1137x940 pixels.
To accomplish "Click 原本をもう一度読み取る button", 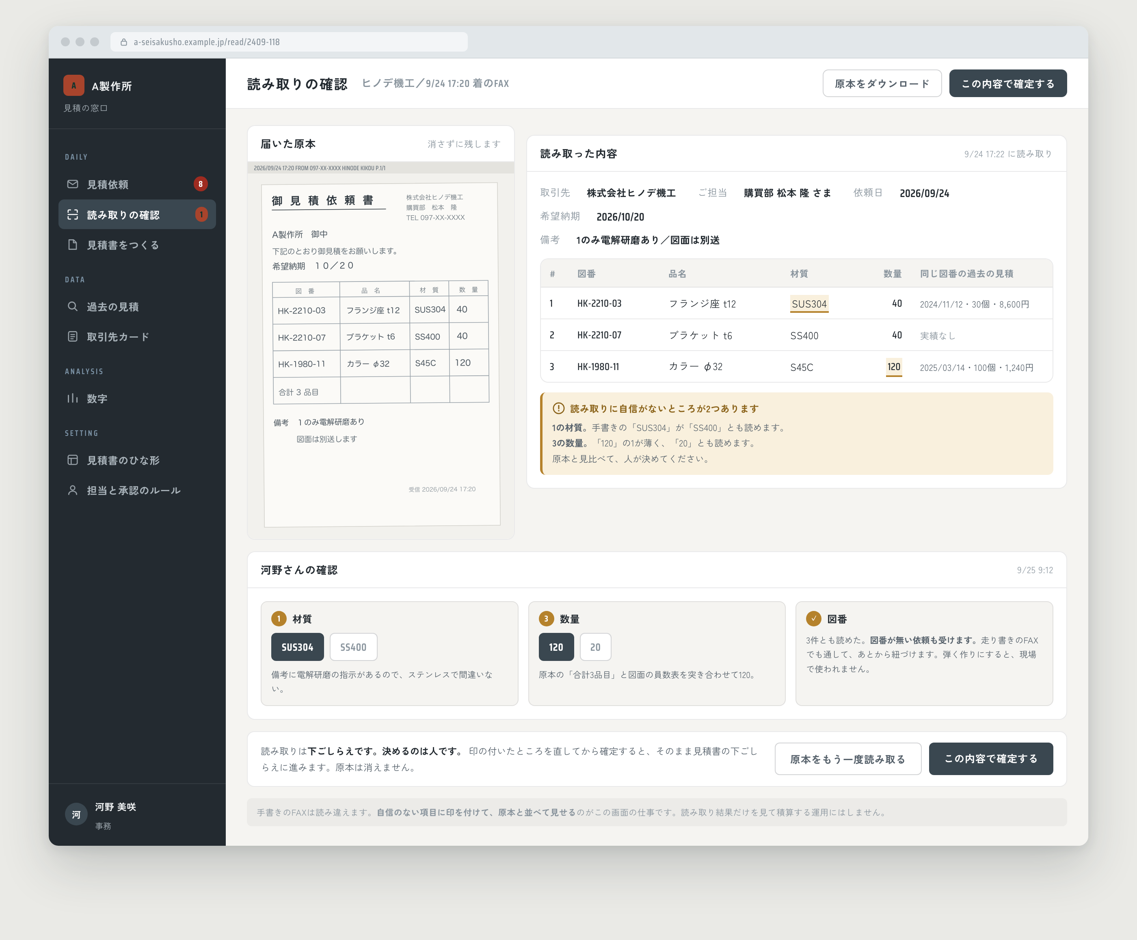I will tap(848, 758).
